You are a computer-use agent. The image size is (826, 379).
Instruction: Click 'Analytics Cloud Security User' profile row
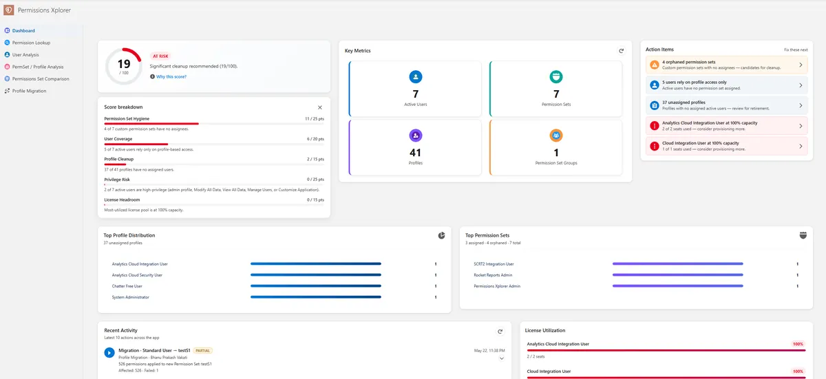(x=275, y=275)
